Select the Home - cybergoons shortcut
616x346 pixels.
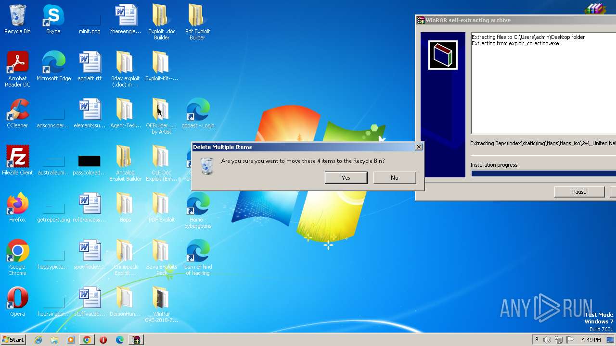(x=198, y=210)
